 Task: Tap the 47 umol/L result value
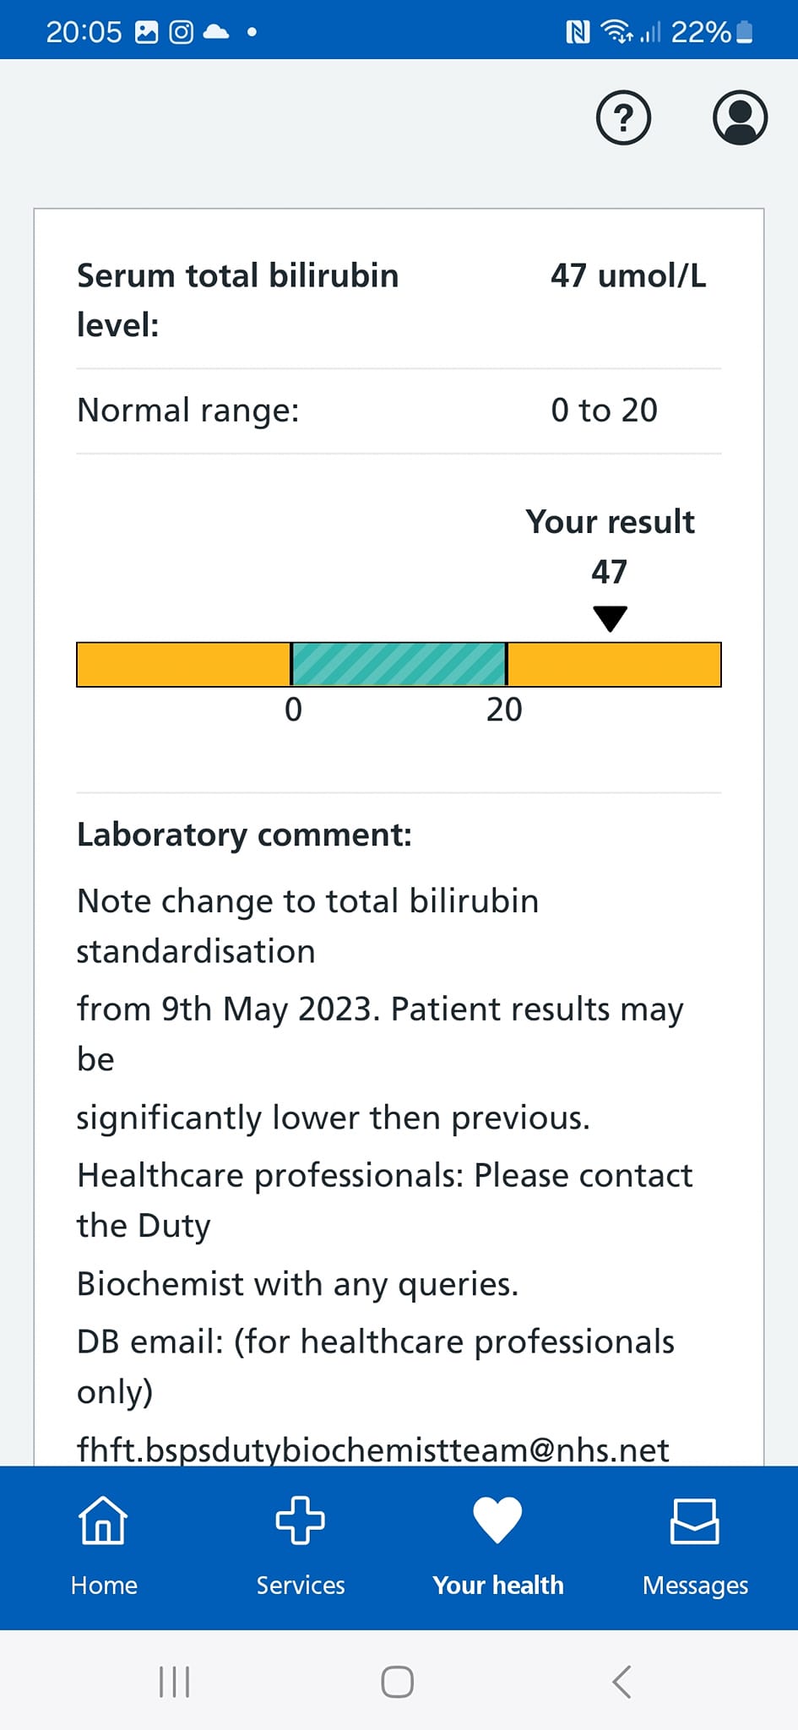click(628, 275)
